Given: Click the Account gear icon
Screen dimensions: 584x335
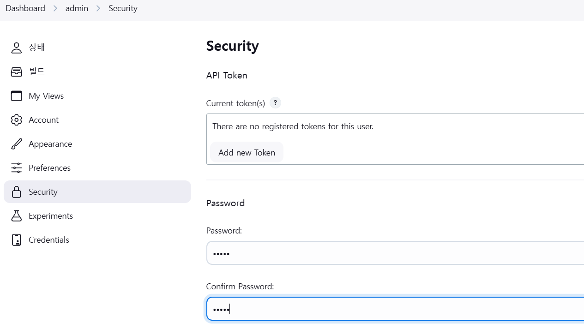Looking at the screenshot, I should pyautogui.click(x=17, y=120).
